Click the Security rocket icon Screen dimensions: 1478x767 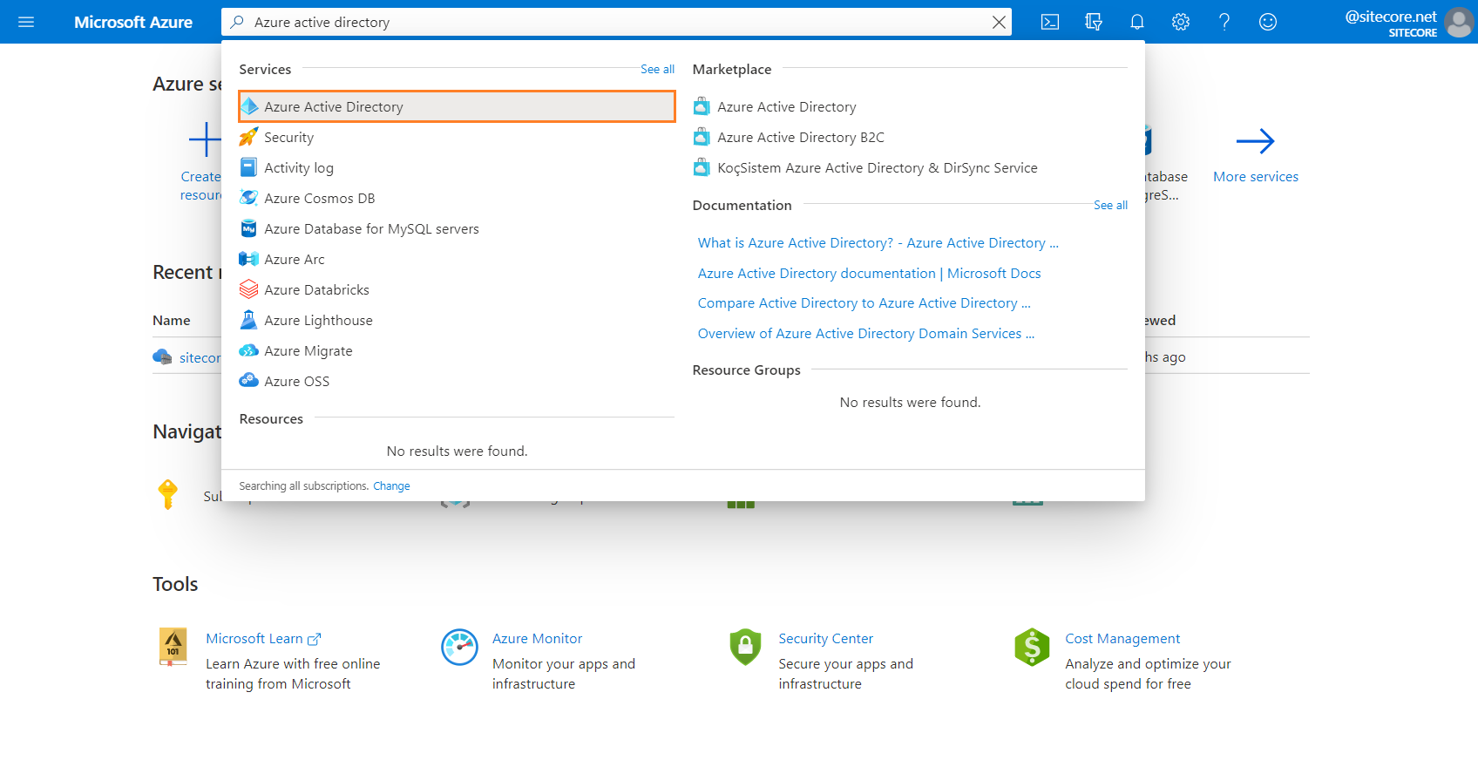pos(248,137)
